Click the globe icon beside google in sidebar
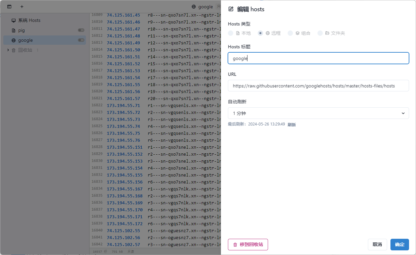 click(x=14, y=40)
